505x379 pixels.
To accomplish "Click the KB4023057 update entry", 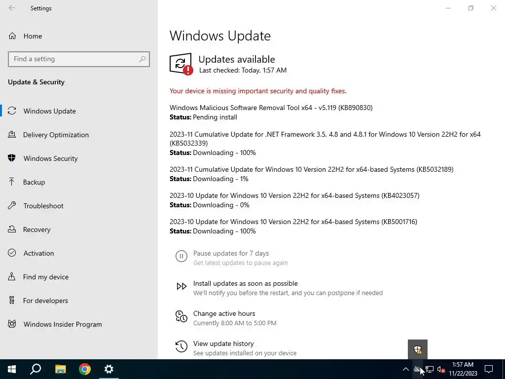I will click(294, 200).
